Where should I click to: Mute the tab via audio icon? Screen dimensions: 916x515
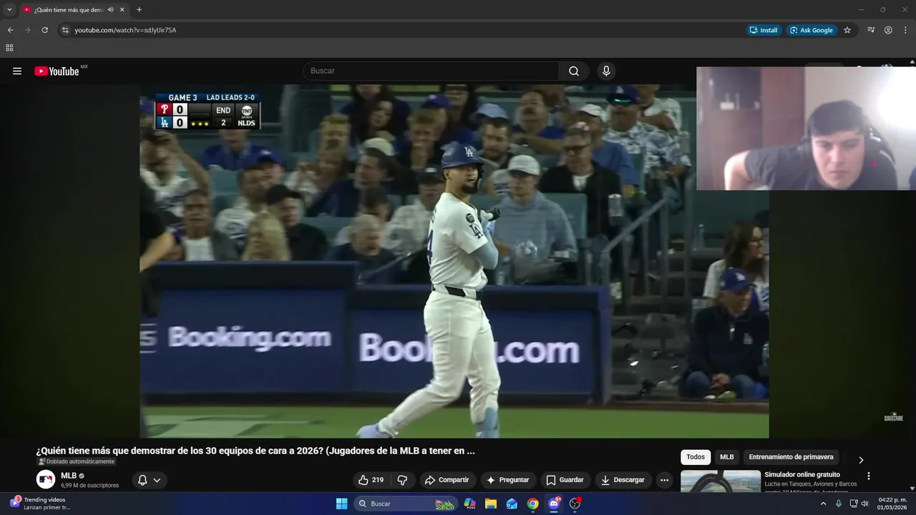[x=110, y=10]
